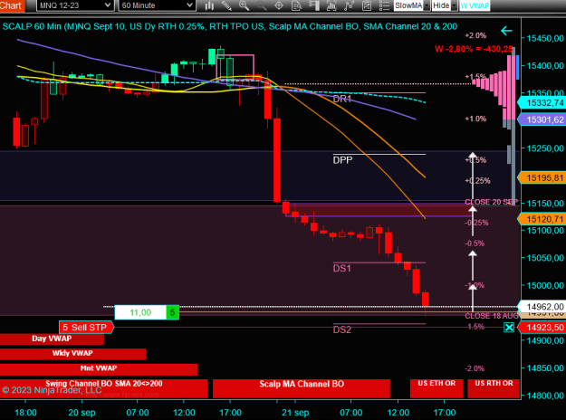566x420 pixels.
Task: Click the DS1 pivot label
Action: coord(341,268)
